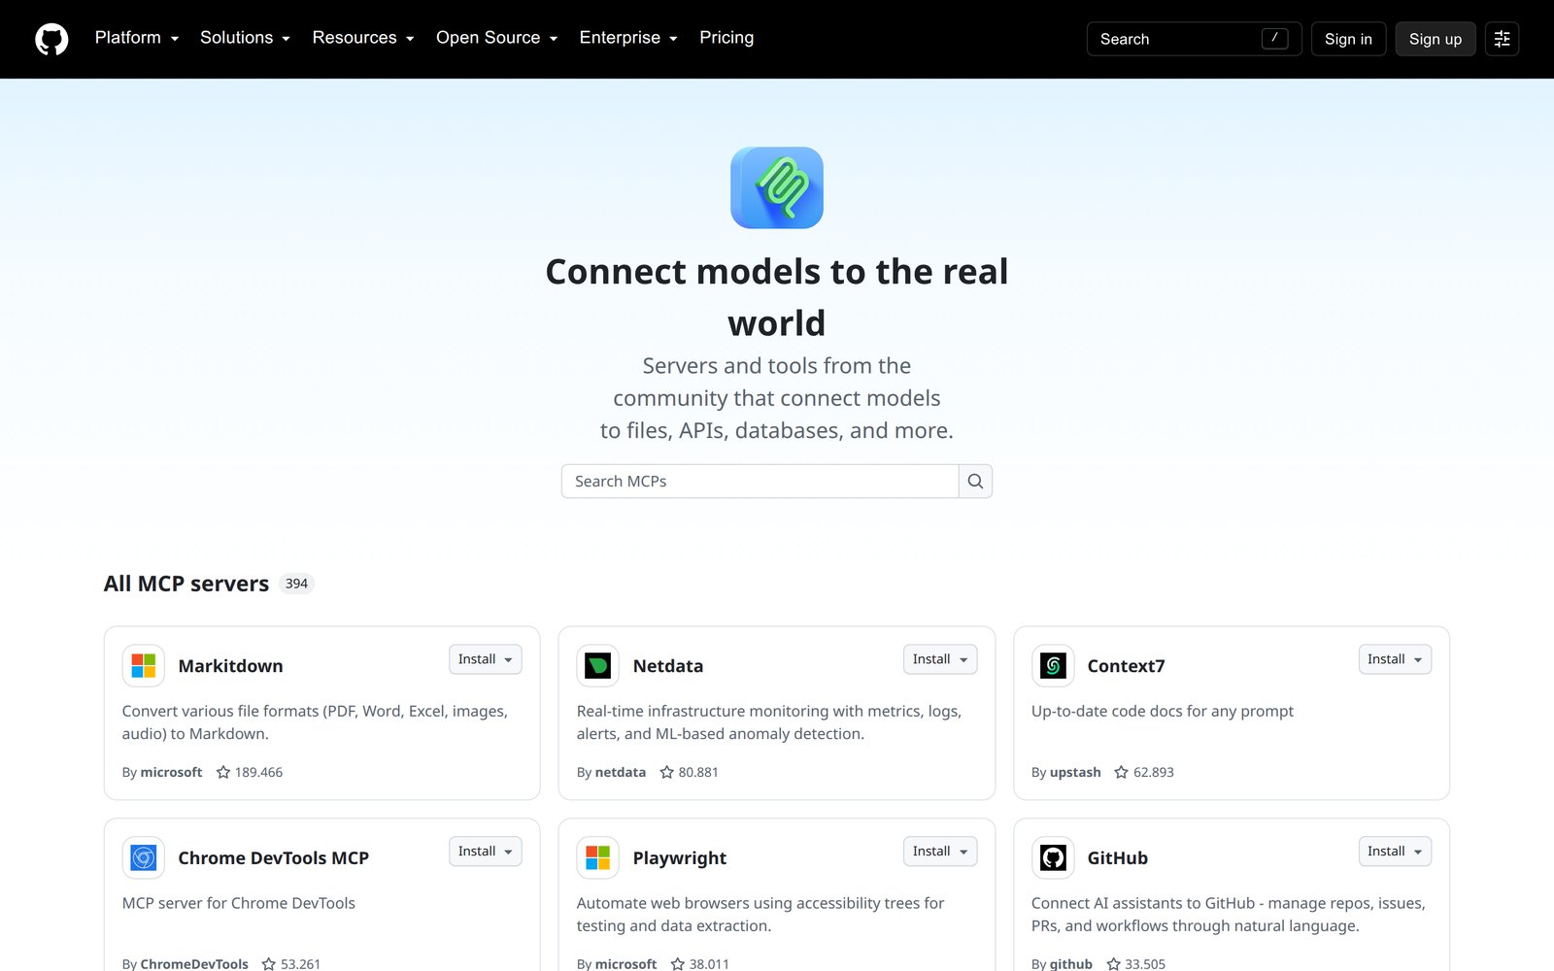Click the star icon next to 80.881
Viewport: 1554px width, 971px height.
[x=666, y=772]
